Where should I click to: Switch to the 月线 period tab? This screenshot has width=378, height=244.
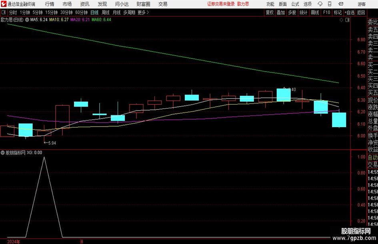coord(117,12)
